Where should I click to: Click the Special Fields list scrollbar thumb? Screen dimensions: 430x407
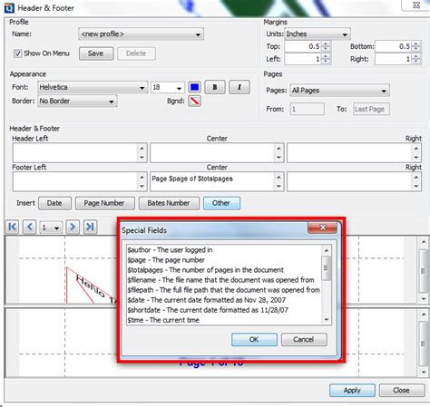[x=327, y=268]
